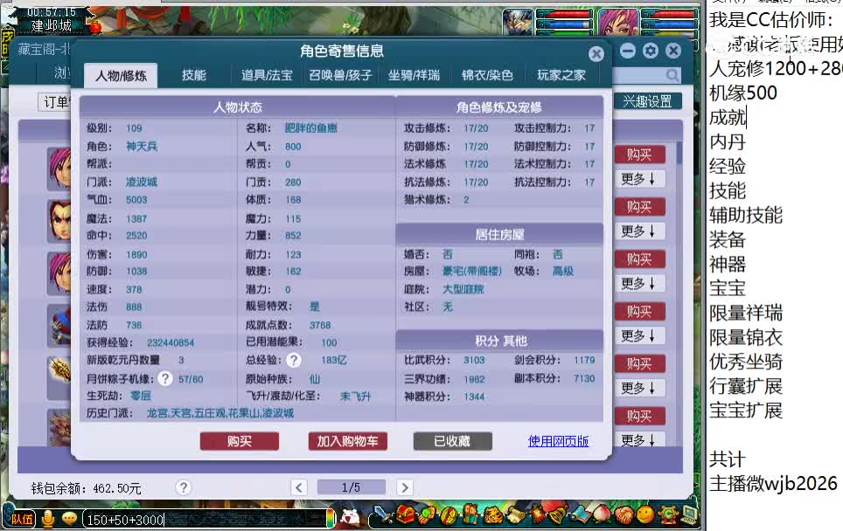Click the 豪宅(带阁楼) house value

click(x=471, y=271)
